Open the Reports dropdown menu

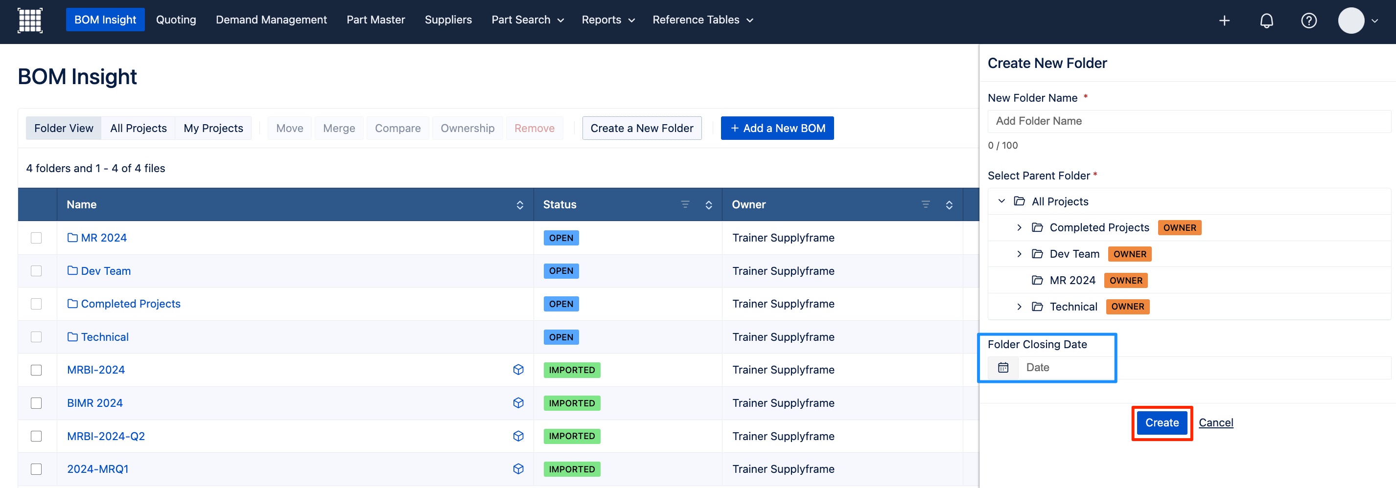pos(607,20)
